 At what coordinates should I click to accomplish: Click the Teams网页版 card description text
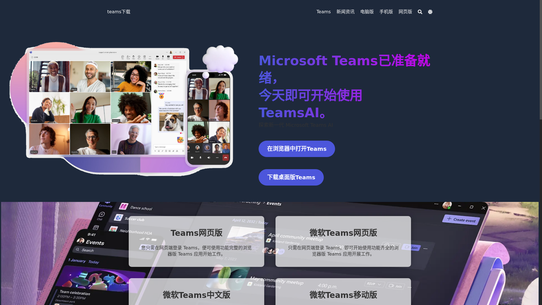pos(196,251)
